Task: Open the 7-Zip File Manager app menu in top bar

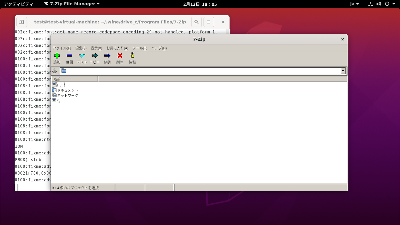Action: point(72,4)
